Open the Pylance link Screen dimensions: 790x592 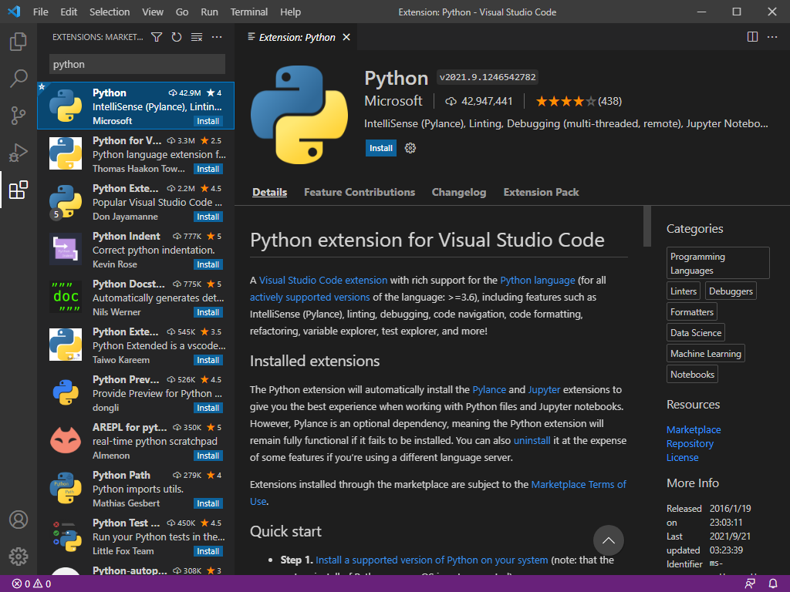tap(489, 389)
